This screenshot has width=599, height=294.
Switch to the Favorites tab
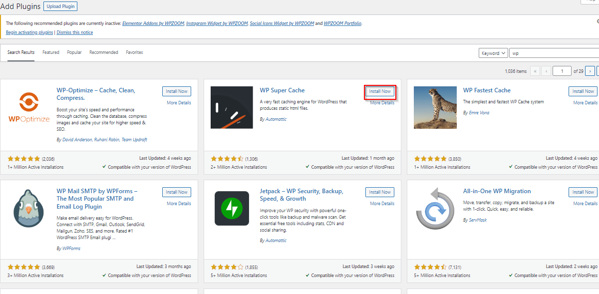pos(134,52)
